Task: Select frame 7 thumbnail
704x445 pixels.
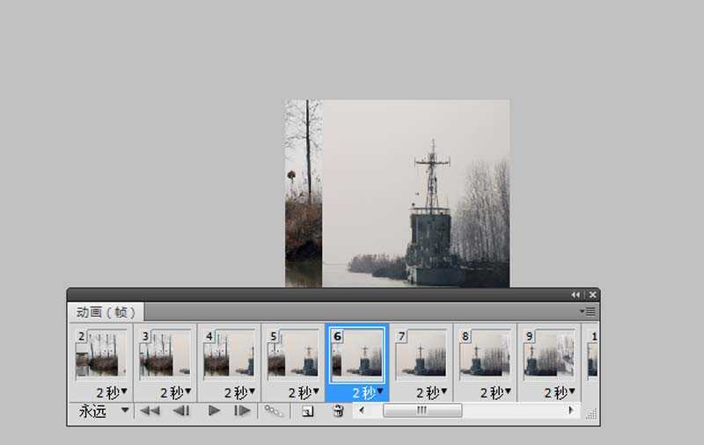Action: [421, 354]
